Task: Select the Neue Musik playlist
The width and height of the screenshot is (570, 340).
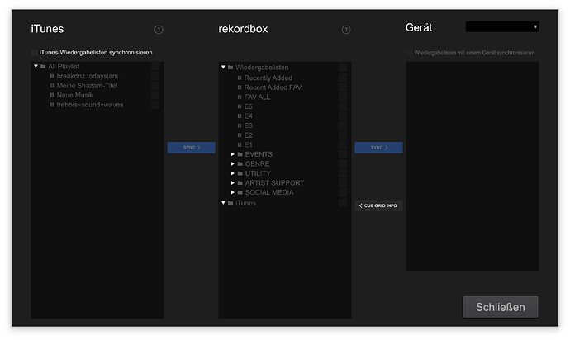Action: pos(74,95)
